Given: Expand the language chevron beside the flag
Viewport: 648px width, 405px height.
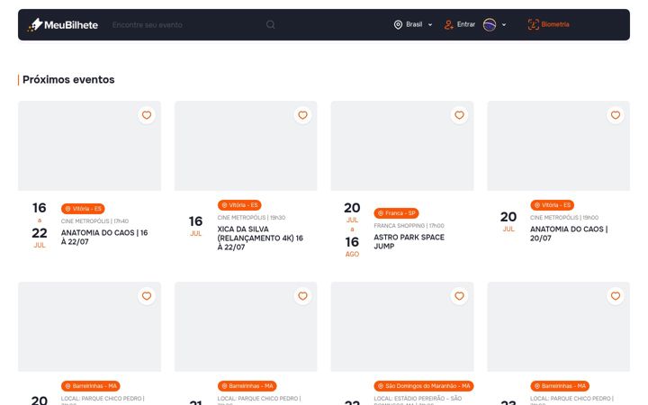Looking at the screenshot, I should [504, 25].
